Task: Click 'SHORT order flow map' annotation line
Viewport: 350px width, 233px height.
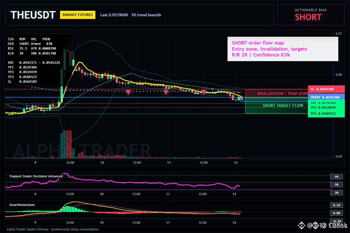Action: point(258,43)
